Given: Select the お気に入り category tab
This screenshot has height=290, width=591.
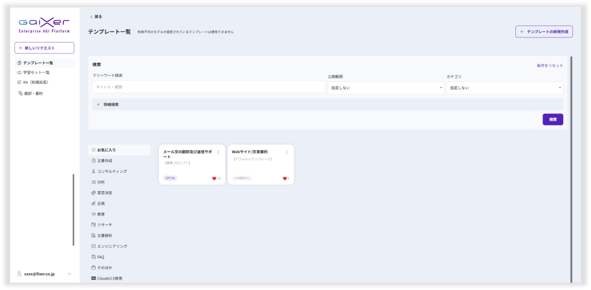Looking at the screenshot, I should point(119,150).
